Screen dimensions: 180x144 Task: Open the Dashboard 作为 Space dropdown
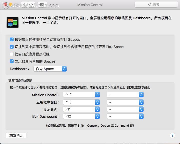point(50,69)
